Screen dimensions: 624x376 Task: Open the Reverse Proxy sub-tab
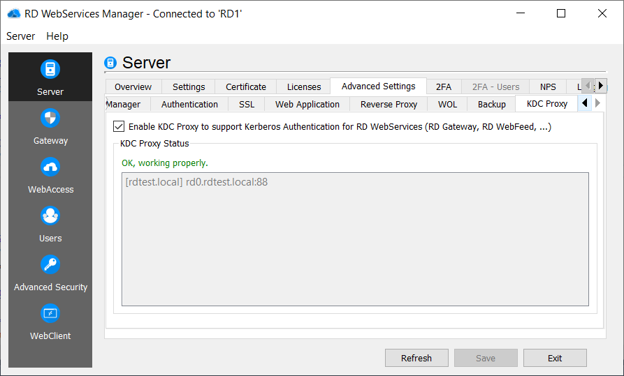coord(389,104)
